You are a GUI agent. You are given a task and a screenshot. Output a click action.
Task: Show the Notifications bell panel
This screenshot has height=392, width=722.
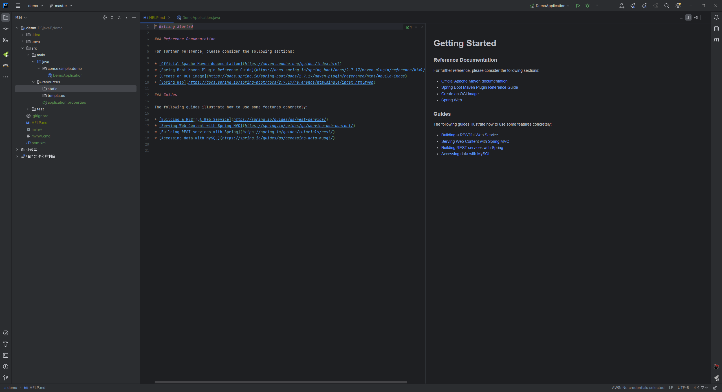[x=716, y=17]
